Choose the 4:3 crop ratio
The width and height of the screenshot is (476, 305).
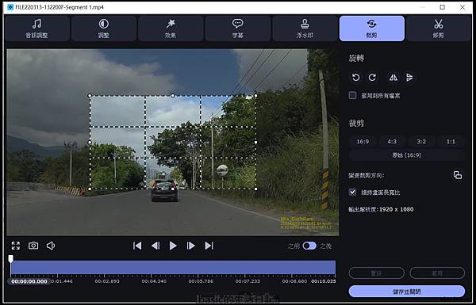392,142
